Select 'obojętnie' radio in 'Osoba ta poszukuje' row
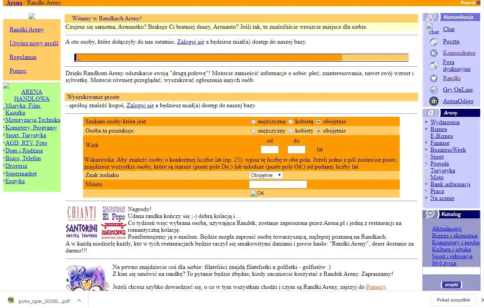 pyautogui.click(x=319, y=131)
